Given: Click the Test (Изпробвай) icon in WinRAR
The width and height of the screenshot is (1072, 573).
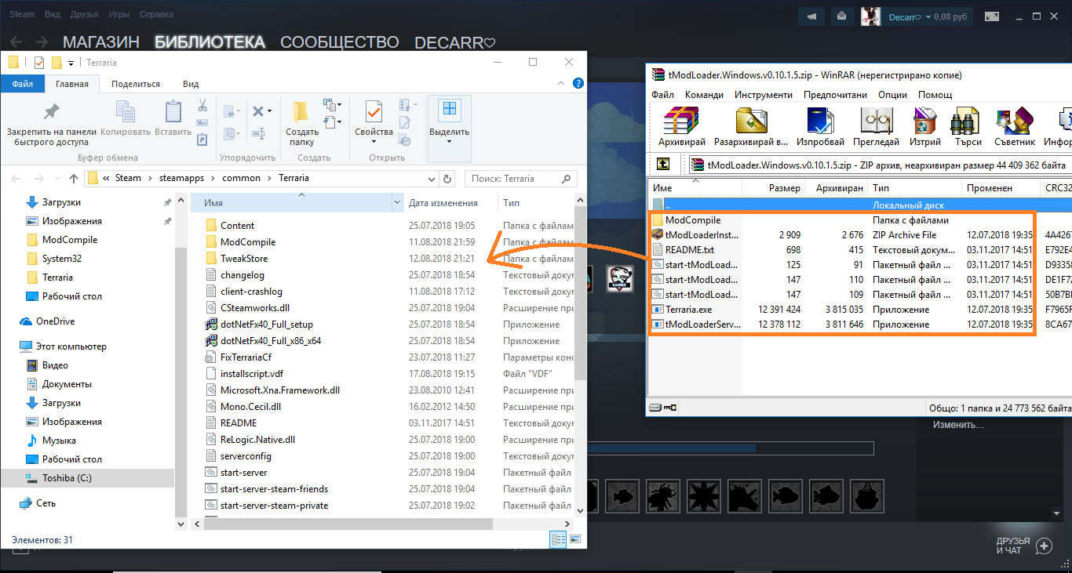Looking at the screenshot, I should pos(820,122).
